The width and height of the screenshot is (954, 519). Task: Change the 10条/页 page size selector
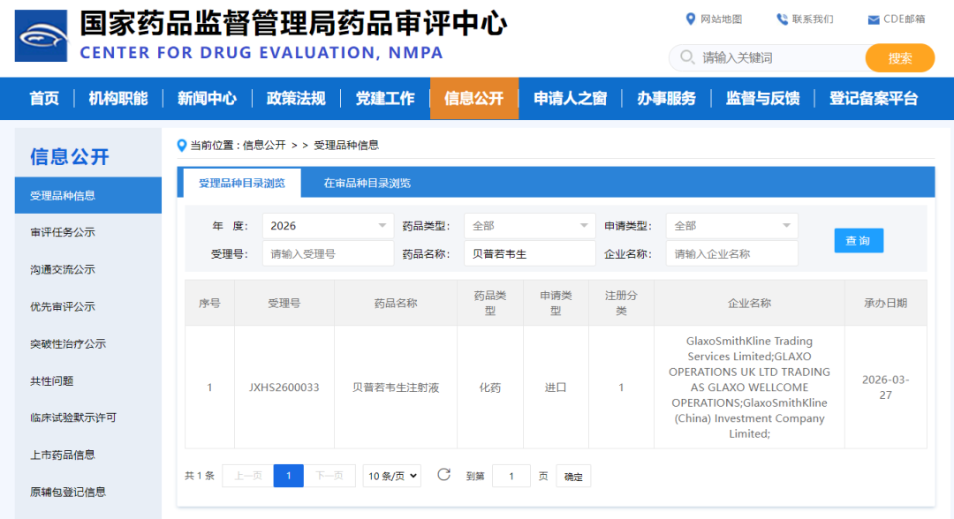(x=391, y=476)
